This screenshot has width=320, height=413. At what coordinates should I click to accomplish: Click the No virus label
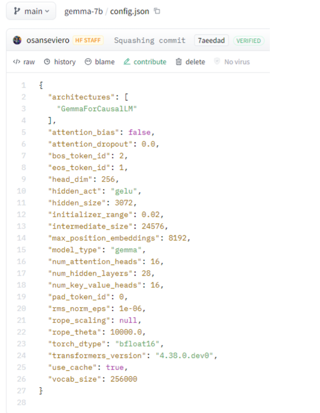(237, 62)
